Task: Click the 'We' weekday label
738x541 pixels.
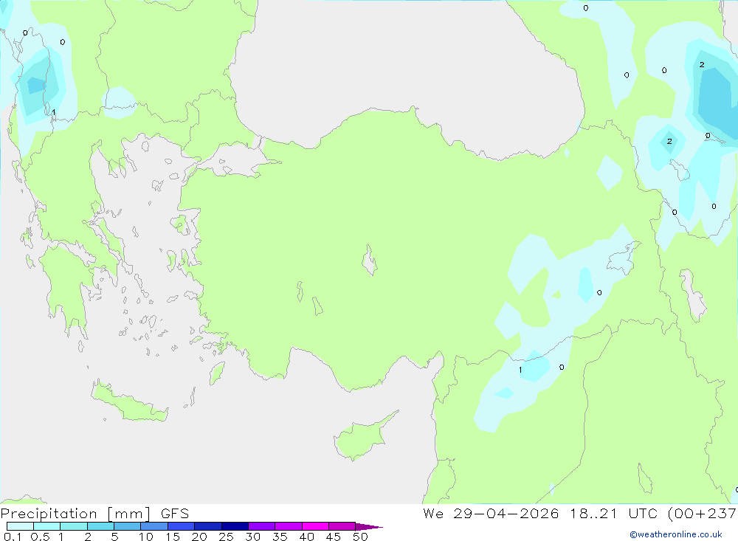Action: tap(433, 514)
